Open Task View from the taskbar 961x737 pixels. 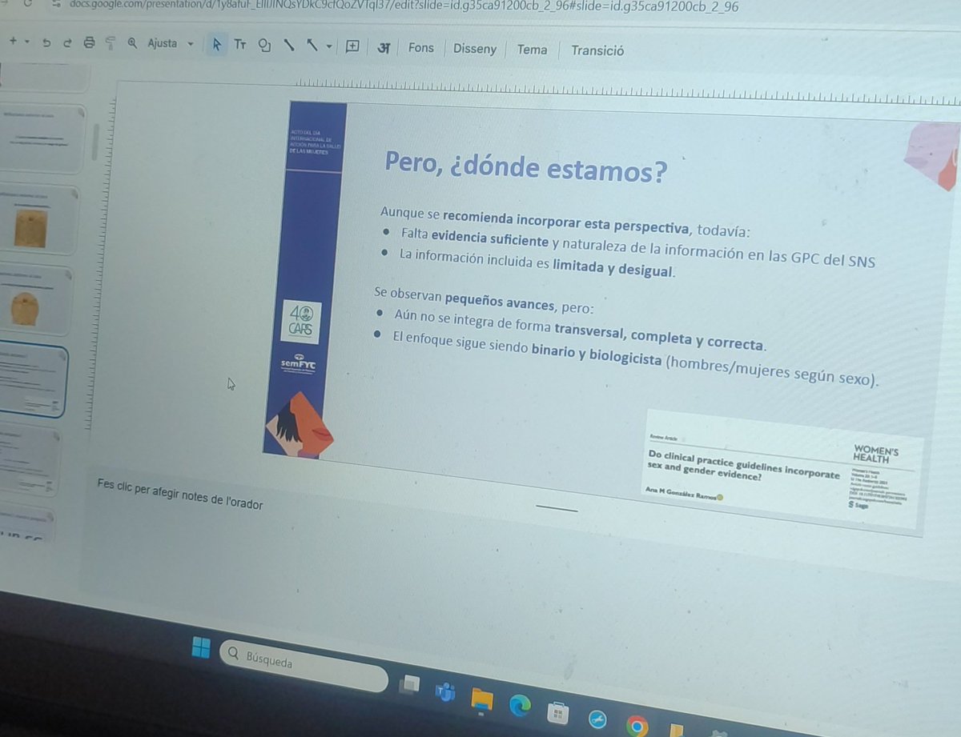click(411, 683)
